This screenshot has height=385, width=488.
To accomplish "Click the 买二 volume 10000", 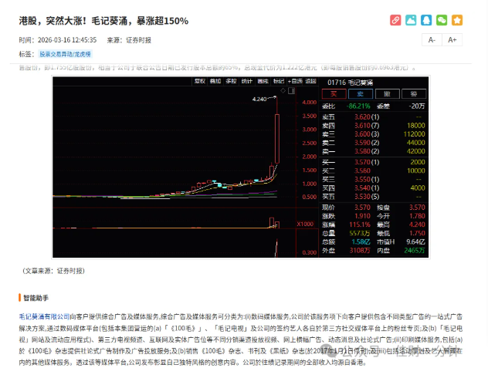I will pyautogui.click(x=415, y=171).
